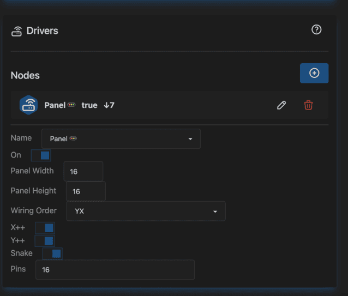Disable the X++ toggle

coord(45,228)
